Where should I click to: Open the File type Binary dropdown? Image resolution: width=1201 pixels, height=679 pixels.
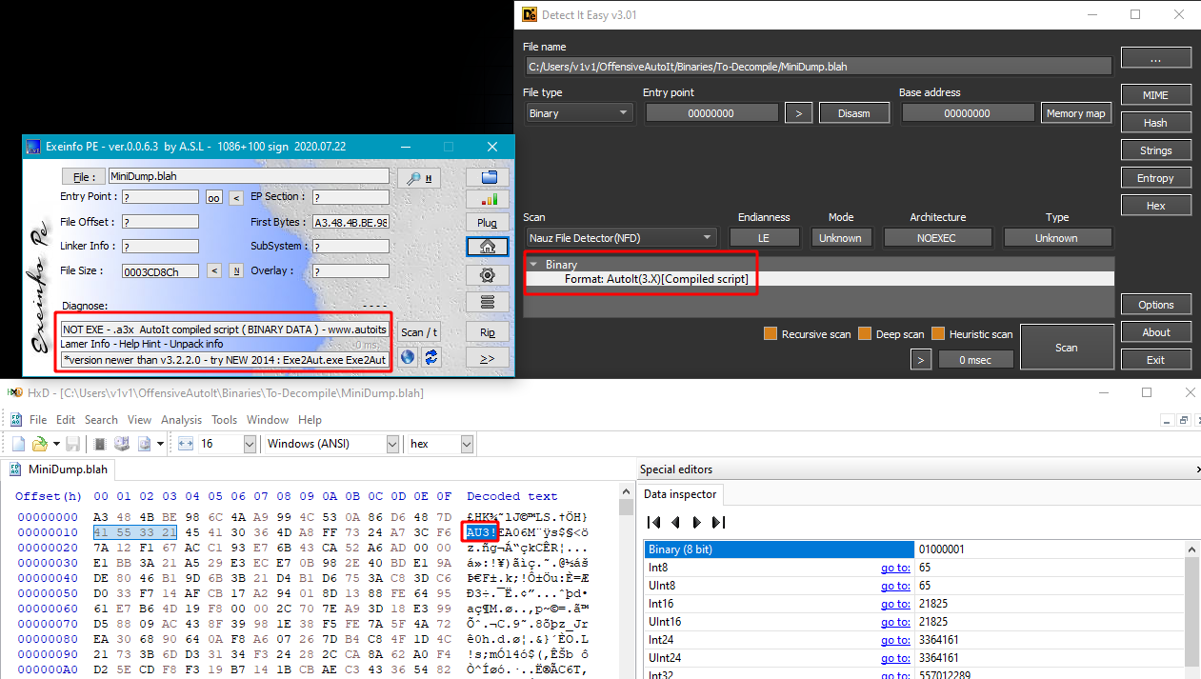click(580, 113)
